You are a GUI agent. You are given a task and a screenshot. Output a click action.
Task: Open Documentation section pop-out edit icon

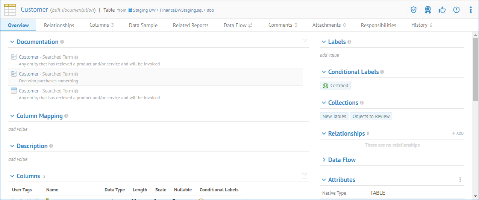point(305,42)
